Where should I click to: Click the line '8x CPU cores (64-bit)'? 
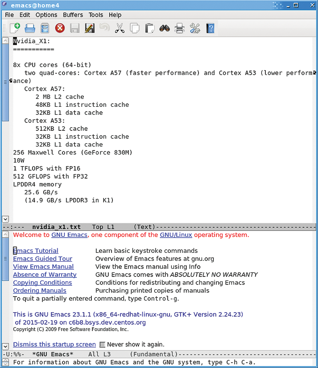pos(52,65)
